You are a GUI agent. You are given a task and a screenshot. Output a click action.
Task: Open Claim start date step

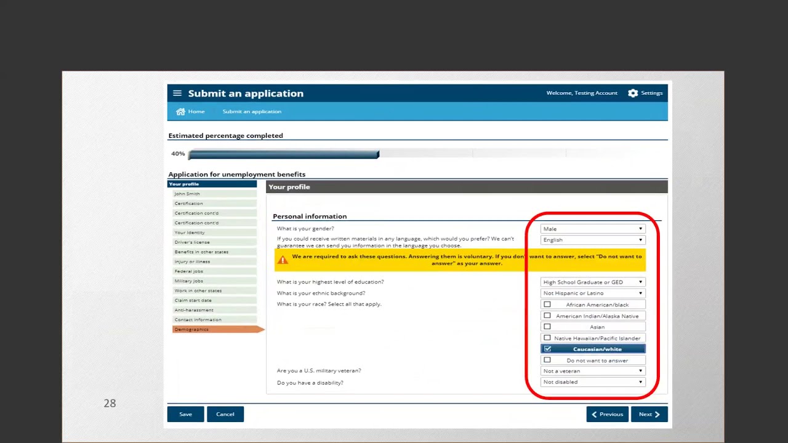[214, 300]
